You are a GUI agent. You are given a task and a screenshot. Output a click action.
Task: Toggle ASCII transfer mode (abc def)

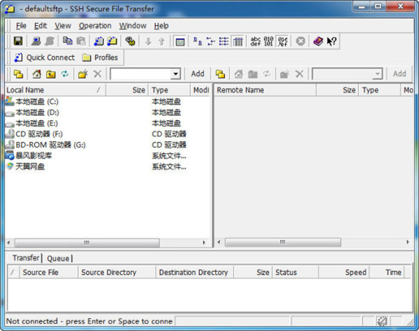pos(256,42)
